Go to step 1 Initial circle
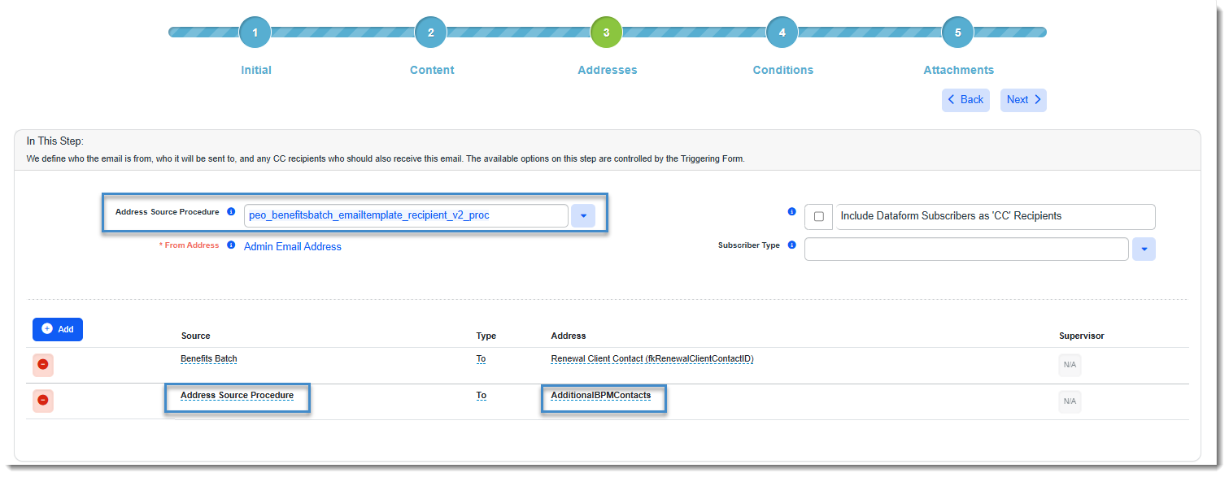The width and height of the screenshot is (1229, 477). 255,33
